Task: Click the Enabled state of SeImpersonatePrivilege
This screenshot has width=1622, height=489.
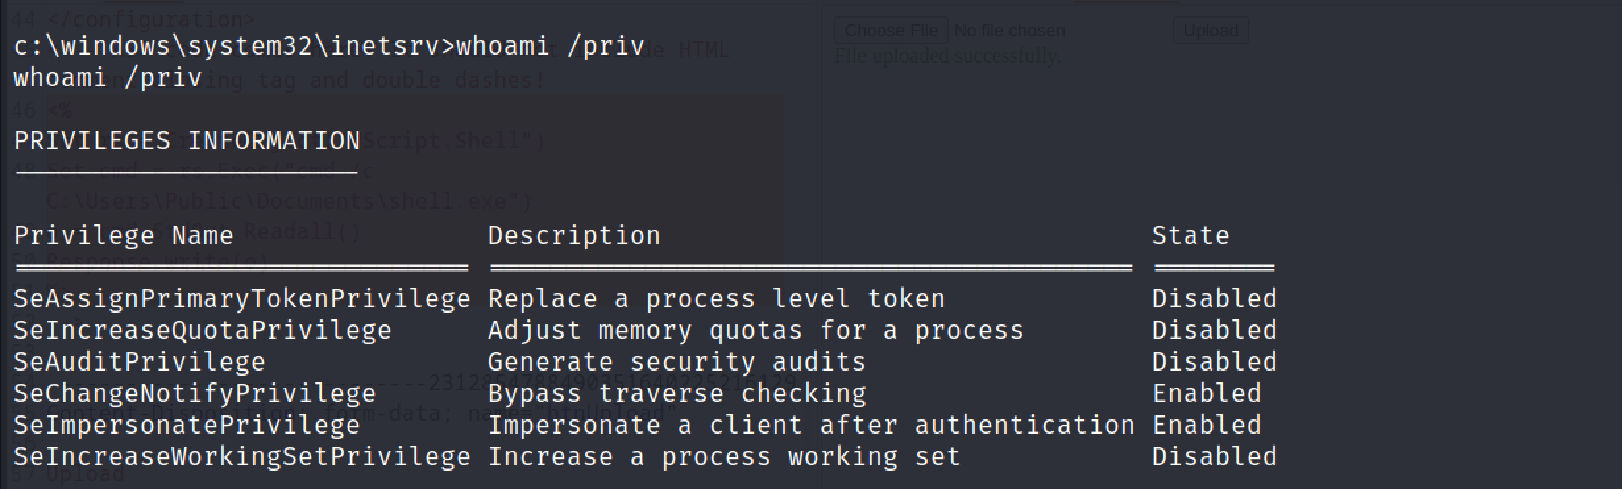Action: click(x=1206, y=425)
